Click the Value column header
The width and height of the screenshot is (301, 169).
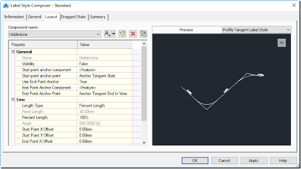[x=105, y=44]
